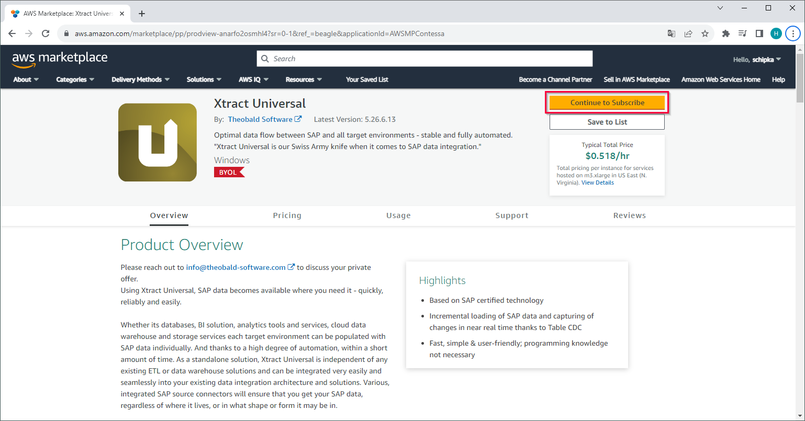The width and height of the screenshot is (805, 421).
Task: Open Your Saved List
Action: [x=367, y=79]
